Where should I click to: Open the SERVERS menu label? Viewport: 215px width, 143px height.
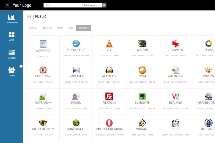(x=12, y=58)
